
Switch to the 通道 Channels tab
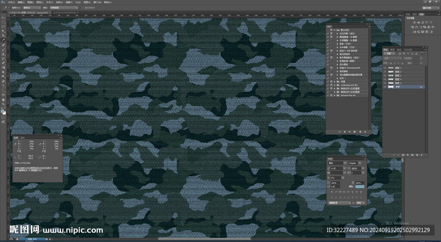coord(392,50)
